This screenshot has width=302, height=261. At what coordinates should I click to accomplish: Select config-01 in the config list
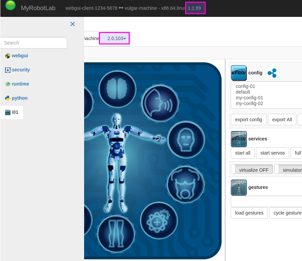pos(245,87)
